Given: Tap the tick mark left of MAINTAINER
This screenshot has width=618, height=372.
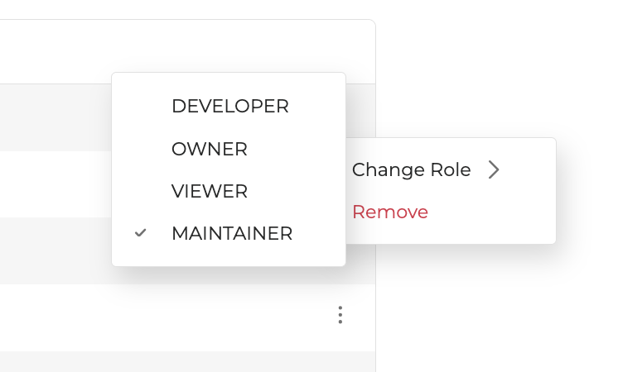Looking at the screenshot, I should (141, 233).
